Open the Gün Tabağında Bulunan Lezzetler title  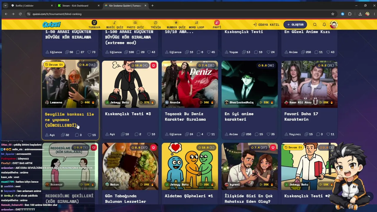[x=125, y=199]
